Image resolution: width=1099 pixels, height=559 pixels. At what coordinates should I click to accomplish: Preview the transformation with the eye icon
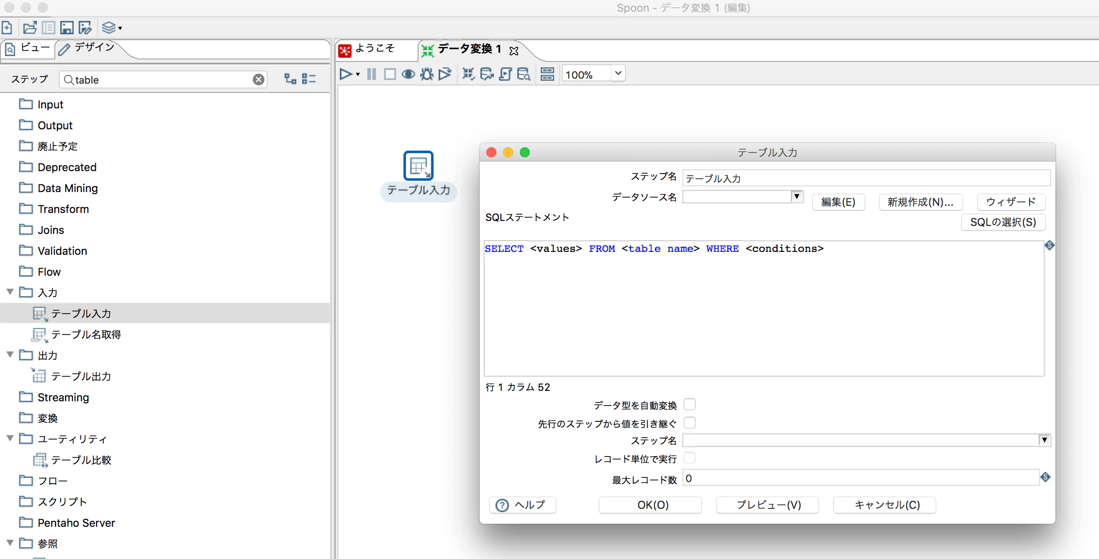click(408, 74)
